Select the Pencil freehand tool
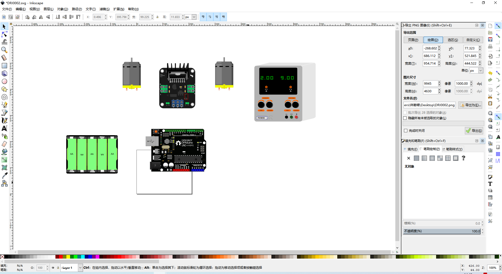 point(4,105)
